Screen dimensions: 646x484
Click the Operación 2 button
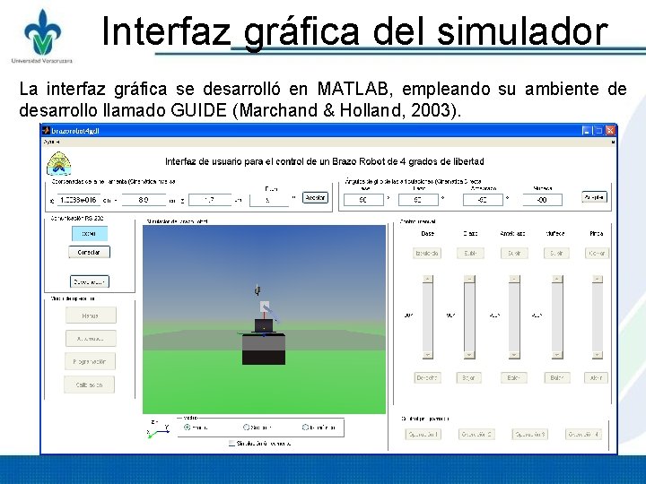[x=476, y=434]
